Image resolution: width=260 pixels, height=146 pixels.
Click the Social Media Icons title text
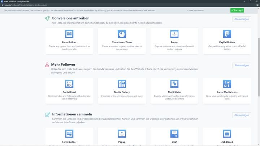[227, 92]
